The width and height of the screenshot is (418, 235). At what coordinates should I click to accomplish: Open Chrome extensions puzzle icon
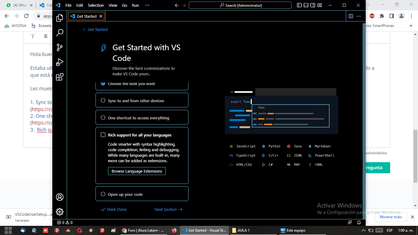[x=382, y=16]
